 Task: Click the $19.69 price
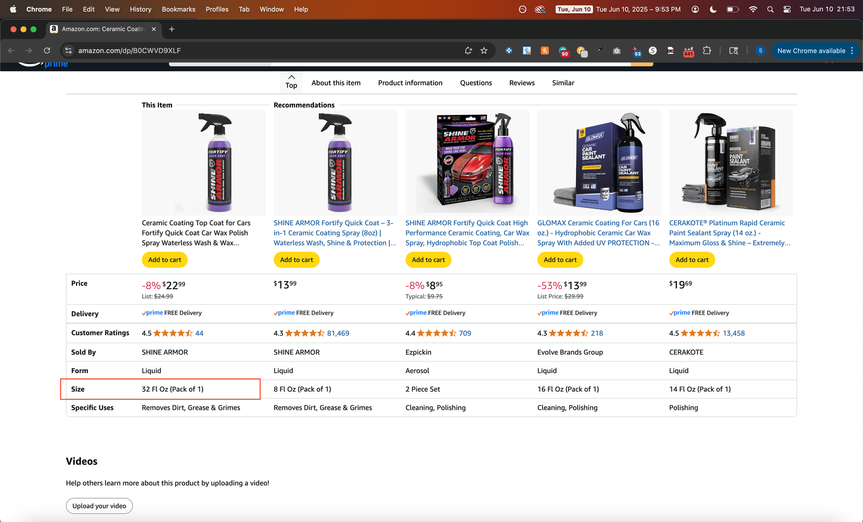coord(681,284)
